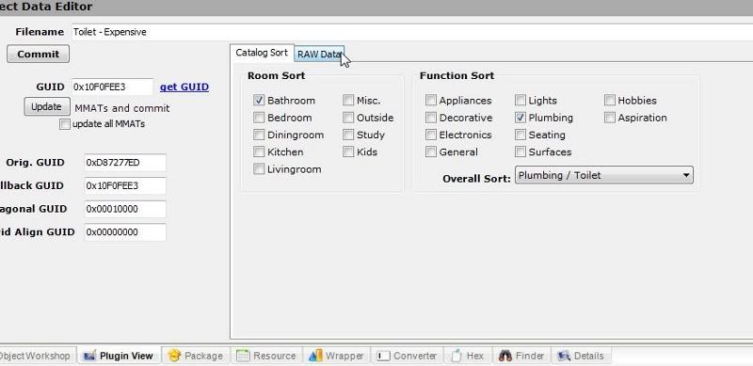Check the General function sort
This screenshot has width=753, height=366.
(431, 151)
